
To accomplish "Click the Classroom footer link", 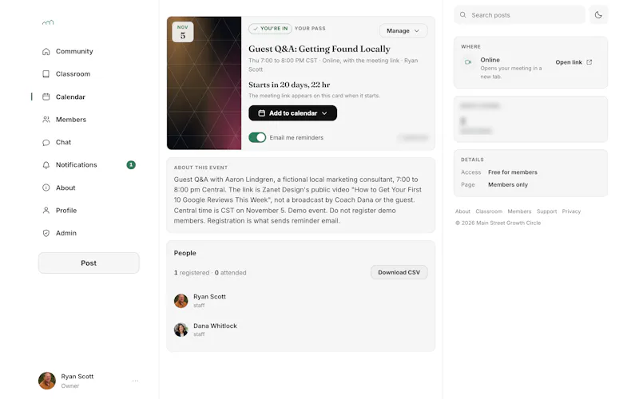I will 489,211.
